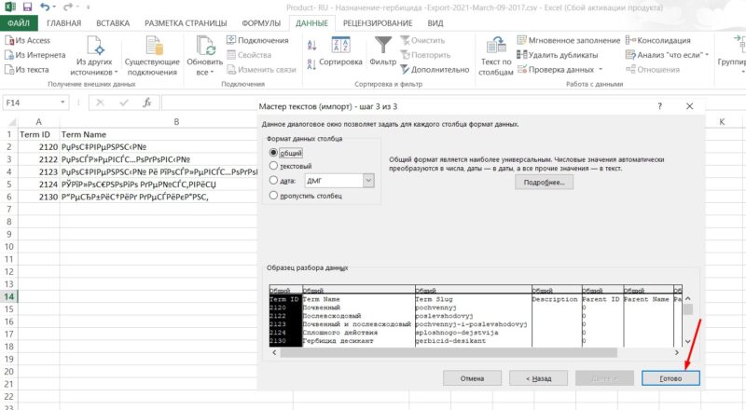
Task: Switch to РЕЦЕНЗИРОВАНИЕ tab
Action: [378, 23]
